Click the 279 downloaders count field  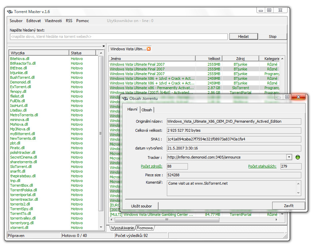click(x=291, y=166)
